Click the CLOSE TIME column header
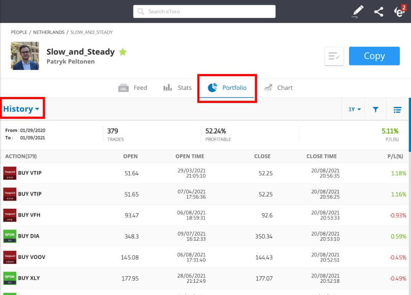Screen dimensions: 411x295 tap(322, 156)
